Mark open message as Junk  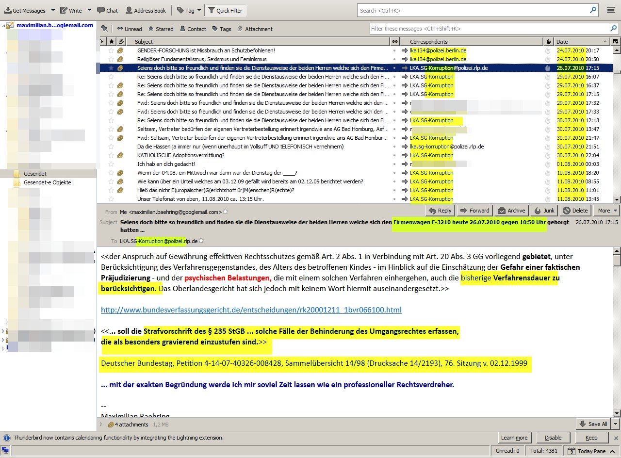coord(544,211)
